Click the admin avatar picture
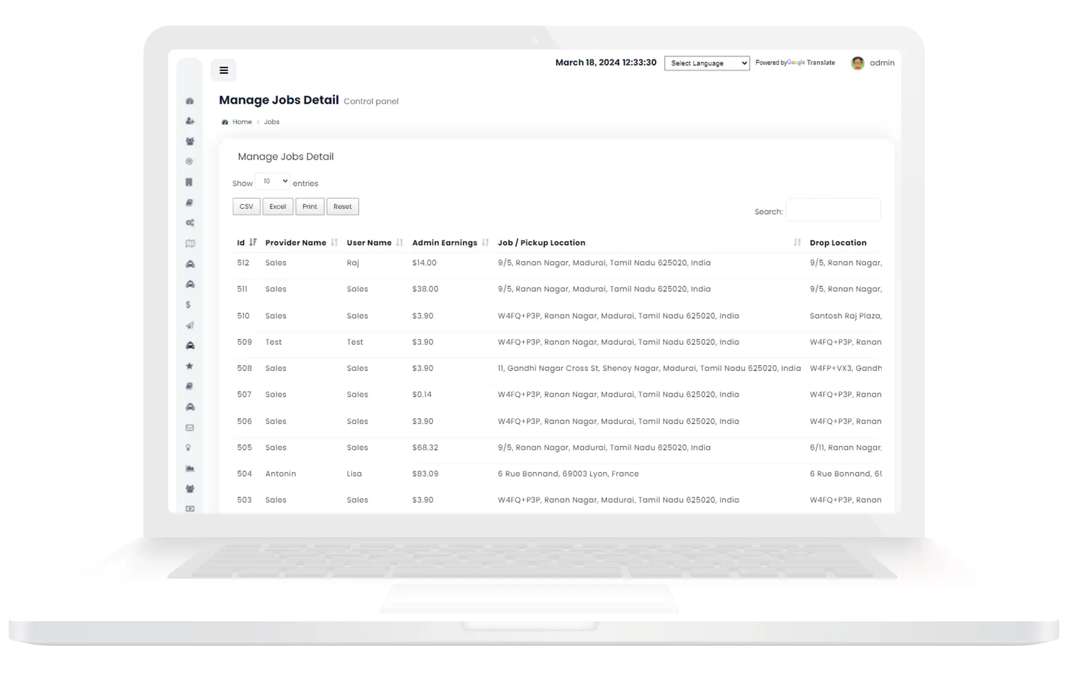Screen dimensions: 1068x675 coord(857,63)
